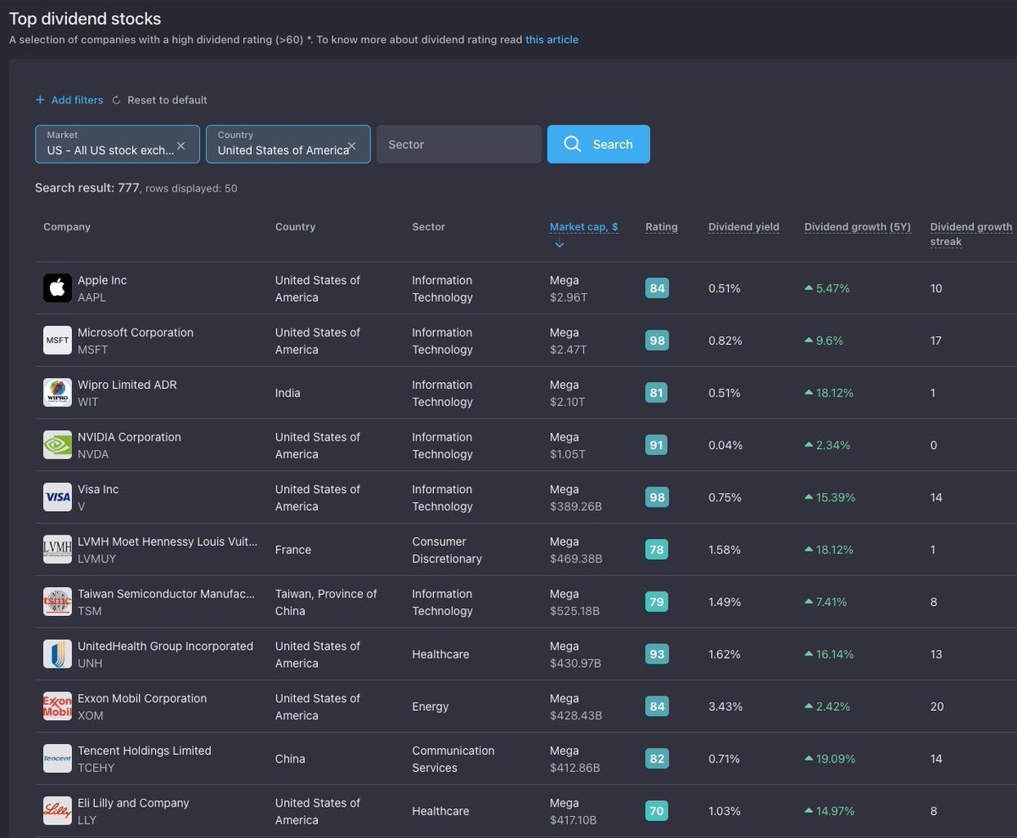
Task: Open Eli Lilly and Company name
Action: coord(133,803)
